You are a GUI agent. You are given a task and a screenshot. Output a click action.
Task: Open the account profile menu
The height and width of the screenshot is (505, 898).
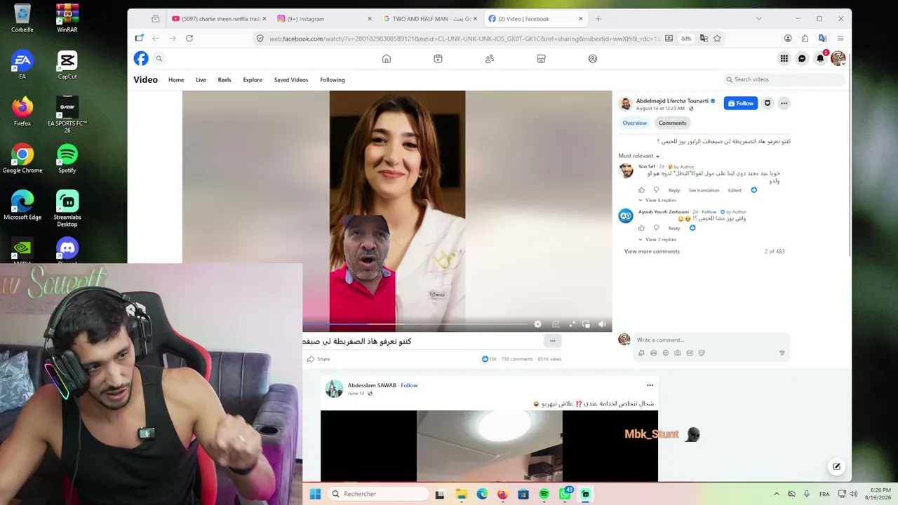click(x=838, y=59)
